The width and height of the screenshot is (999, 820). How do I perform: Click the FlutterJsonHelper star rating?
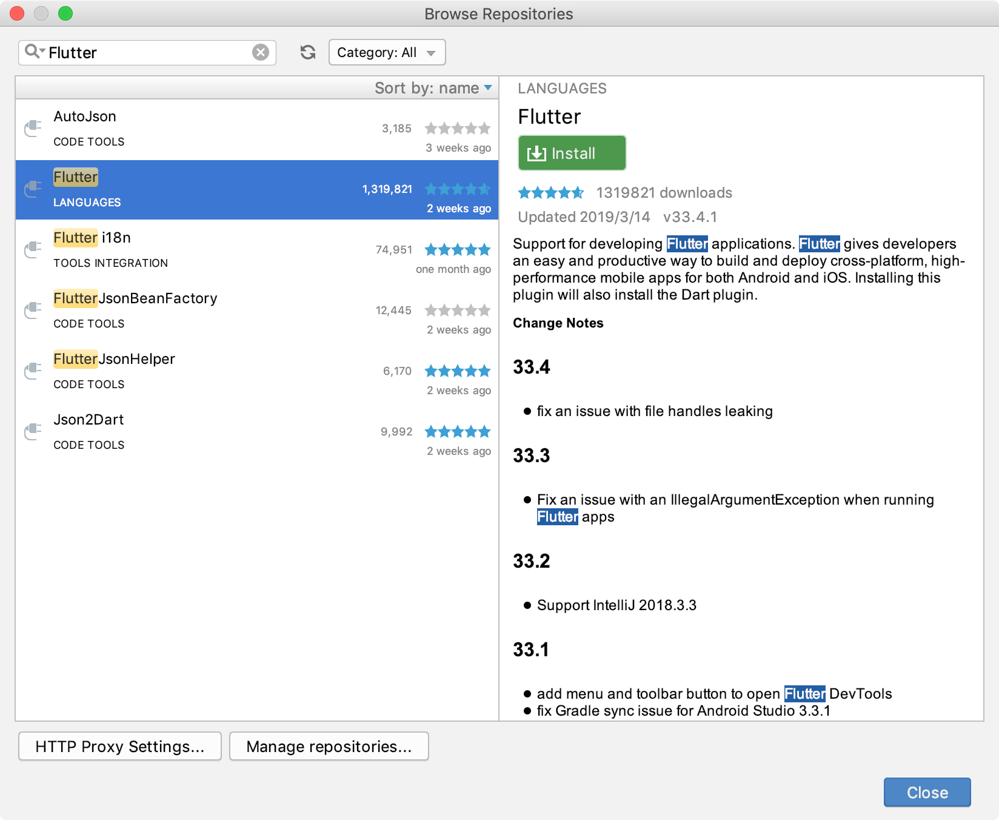[458, 371]
